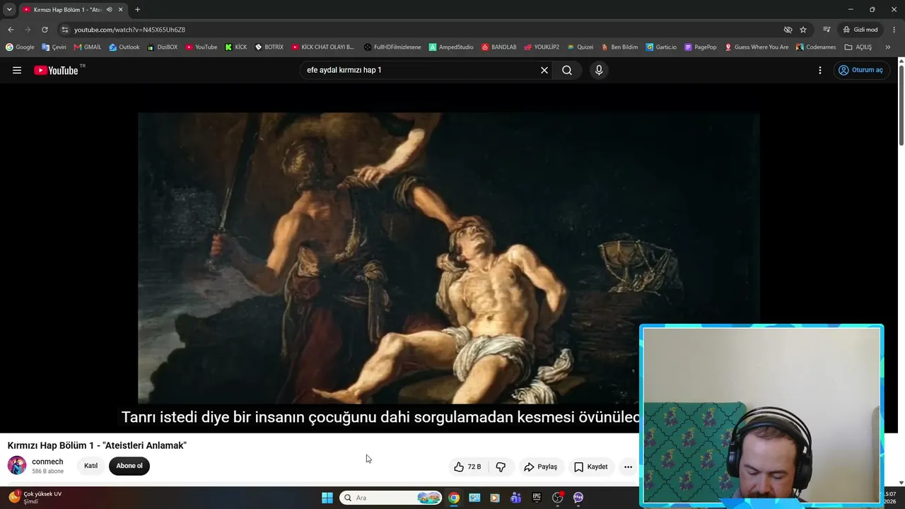Start voice search with the microphone
This screenshot has height=509, width=905.
(x=599, y=70)
